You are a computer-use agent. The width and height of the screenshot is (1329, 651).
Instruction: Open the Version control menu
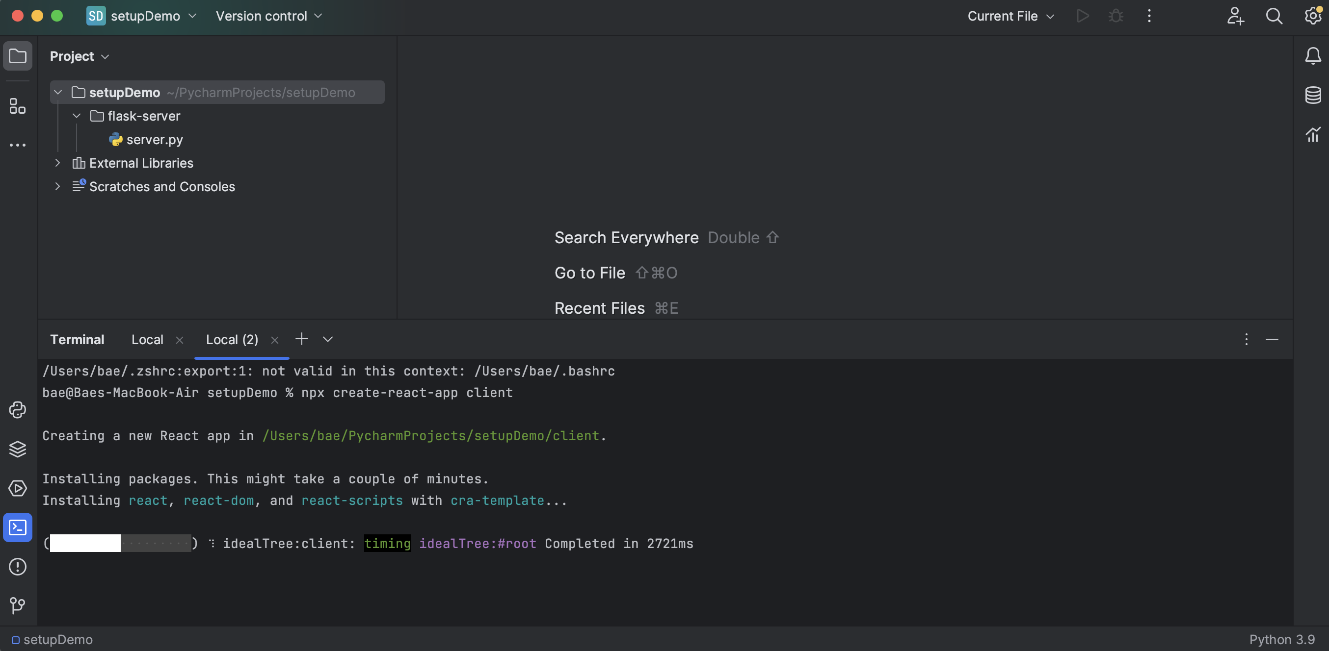coord(268,16)
